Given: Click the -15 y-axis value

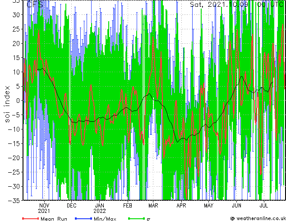Looking at the screenshot, I should (14, 143).
